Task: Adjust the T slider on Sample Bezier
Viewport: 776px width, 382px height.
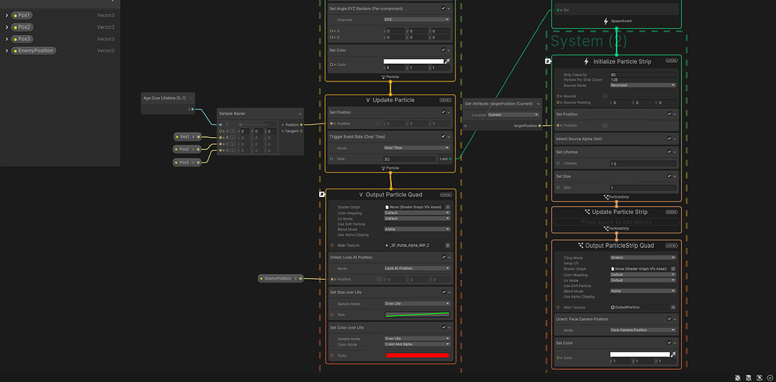Action: (x=251, y=125)
